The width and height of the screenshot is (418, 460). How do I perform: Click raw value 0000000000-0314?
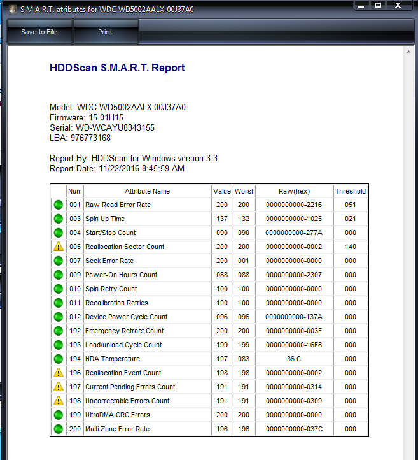coord(294,387)
